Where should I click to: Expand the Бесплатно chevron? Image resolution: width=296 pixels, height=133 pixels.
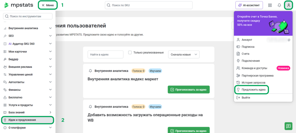click(x=50, y=98)
